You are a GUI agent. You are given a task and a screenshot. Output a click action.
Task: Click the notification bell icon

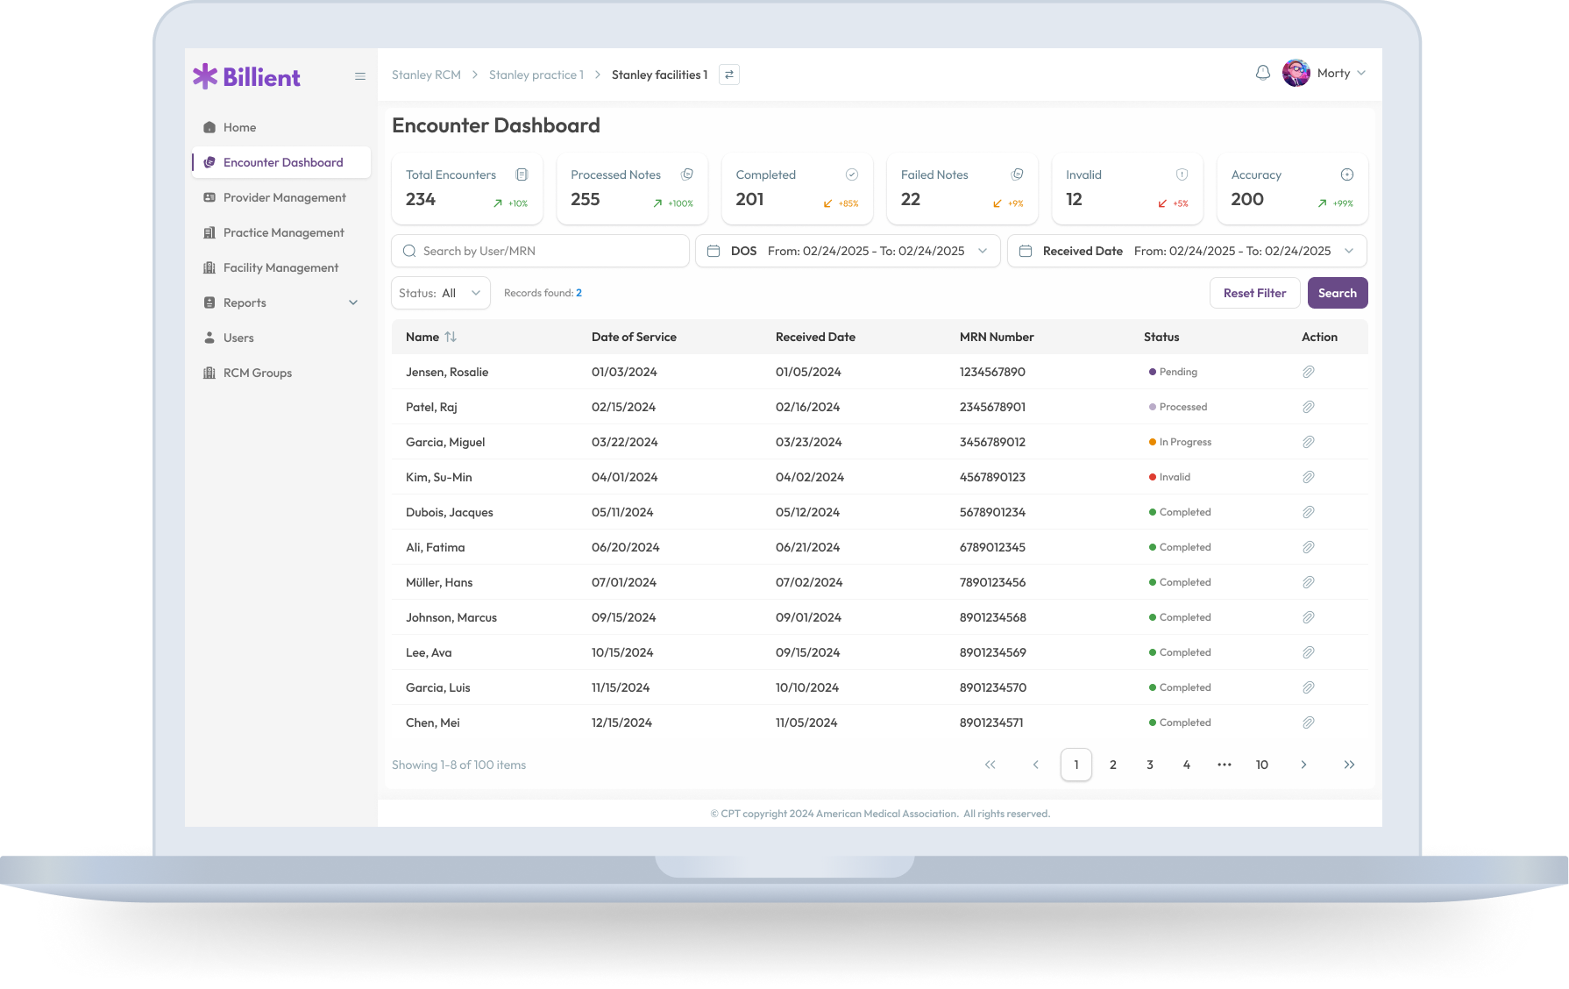[x=1262, y=73]
